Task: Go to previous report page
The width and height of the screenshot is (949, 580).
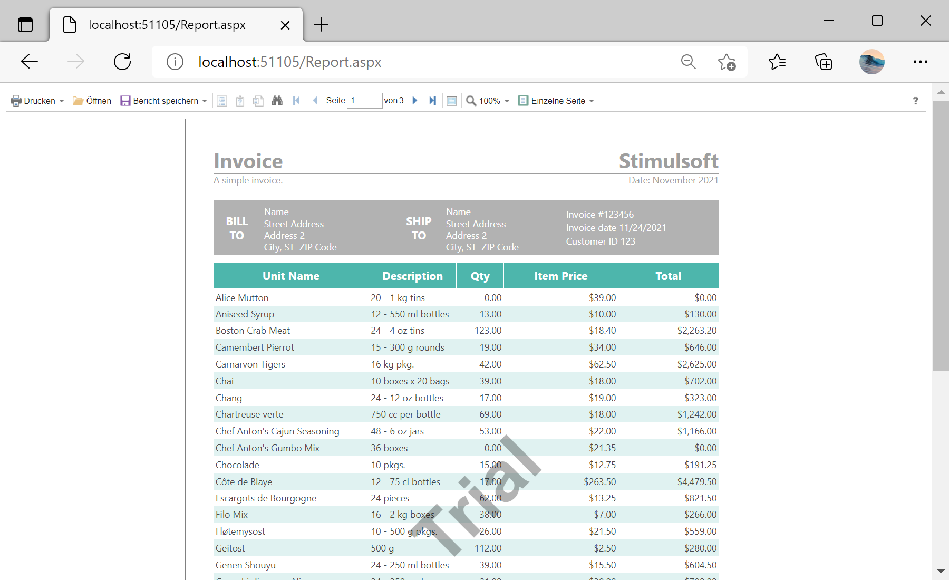Action: [315, 101]
